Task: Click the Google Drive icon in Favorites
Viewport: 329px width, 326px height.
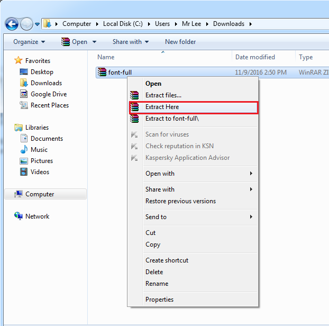Action: click(24, 94)
